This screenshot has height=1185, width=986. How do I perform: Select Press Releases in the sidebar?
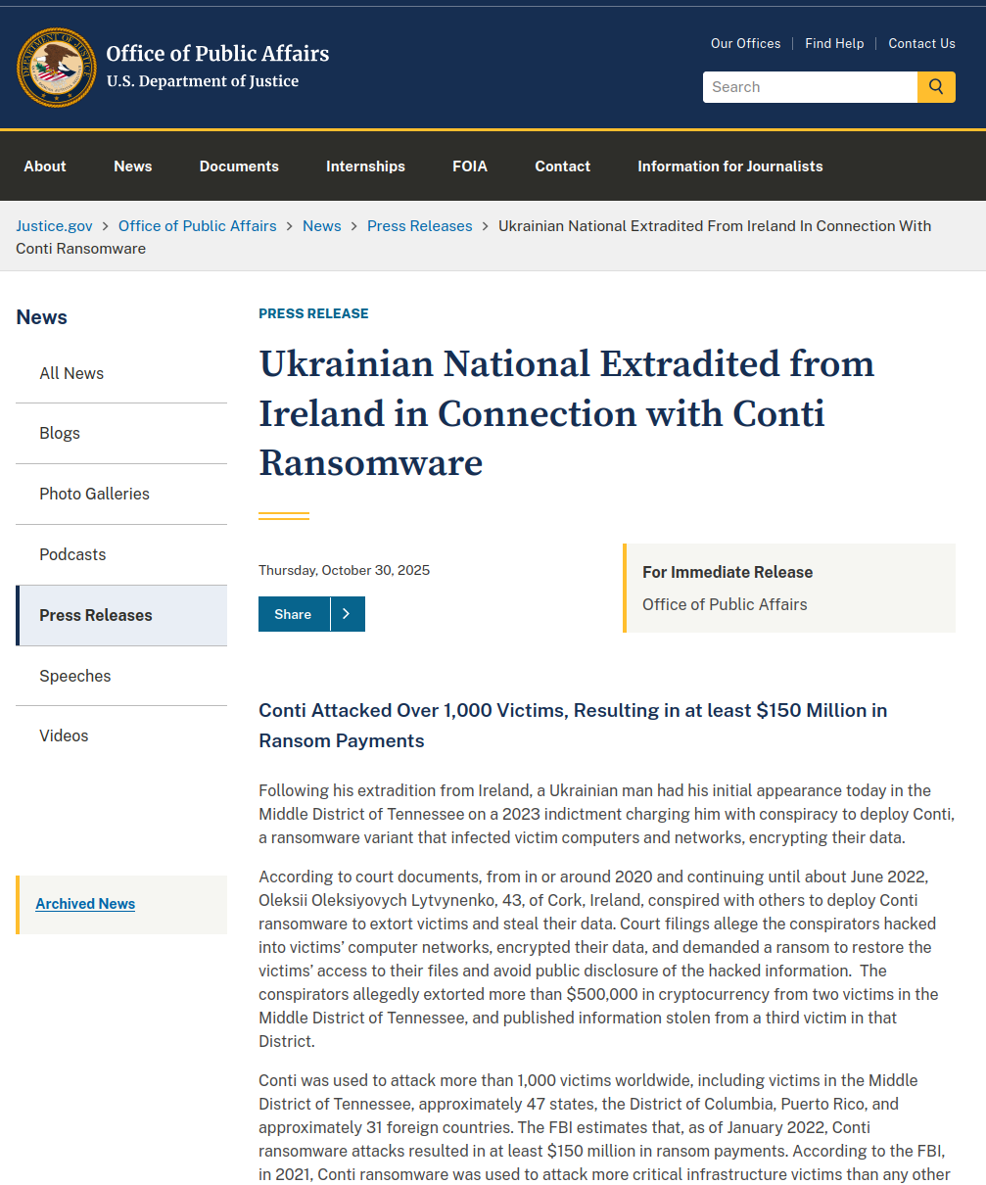[121, 615]
